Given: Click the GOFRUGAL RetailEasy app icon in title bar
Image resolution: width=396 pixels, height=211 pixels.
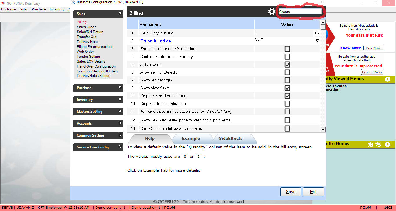Looking at the screenshot, I should (3, 3).
